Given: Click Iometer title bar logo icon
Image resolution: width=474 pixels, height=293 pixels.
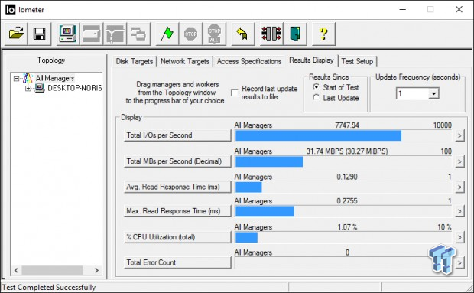Looking at the screenshot, I should tap(10, 10).
